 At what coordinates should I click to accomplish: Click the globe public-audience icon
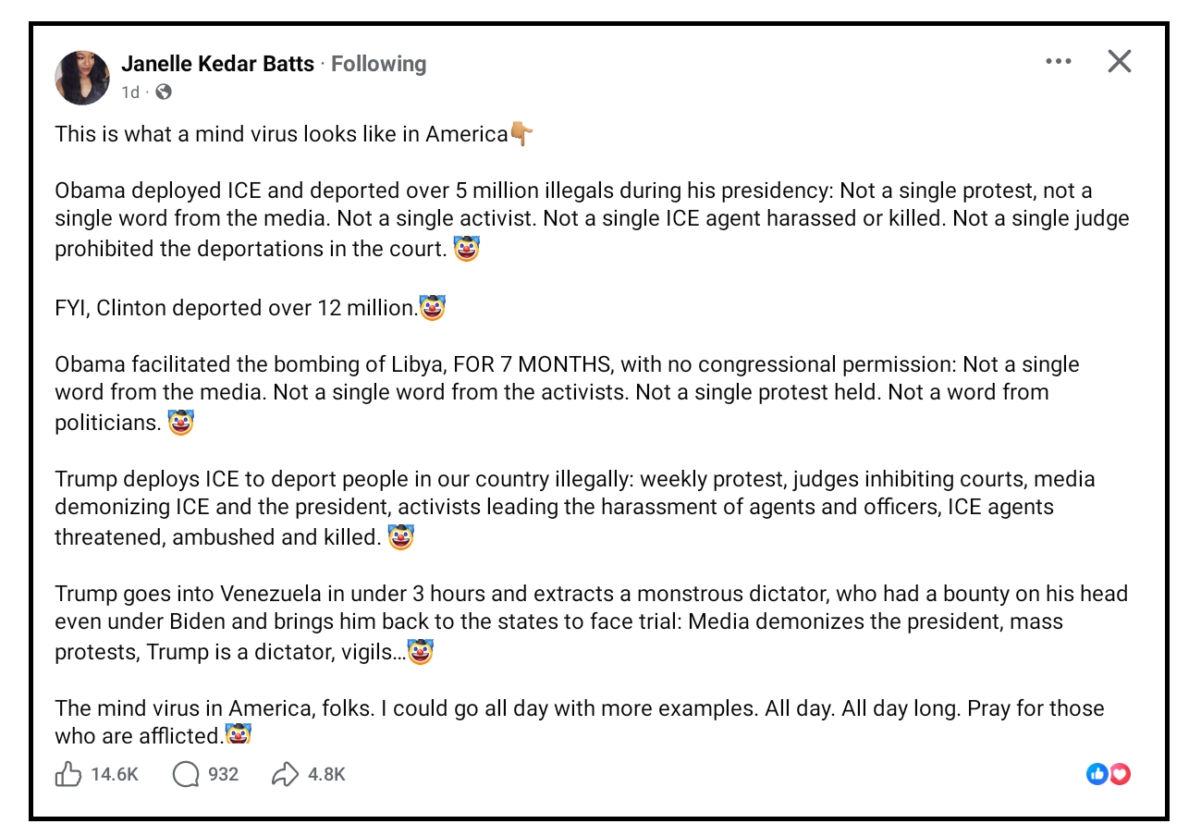[164, 92]
